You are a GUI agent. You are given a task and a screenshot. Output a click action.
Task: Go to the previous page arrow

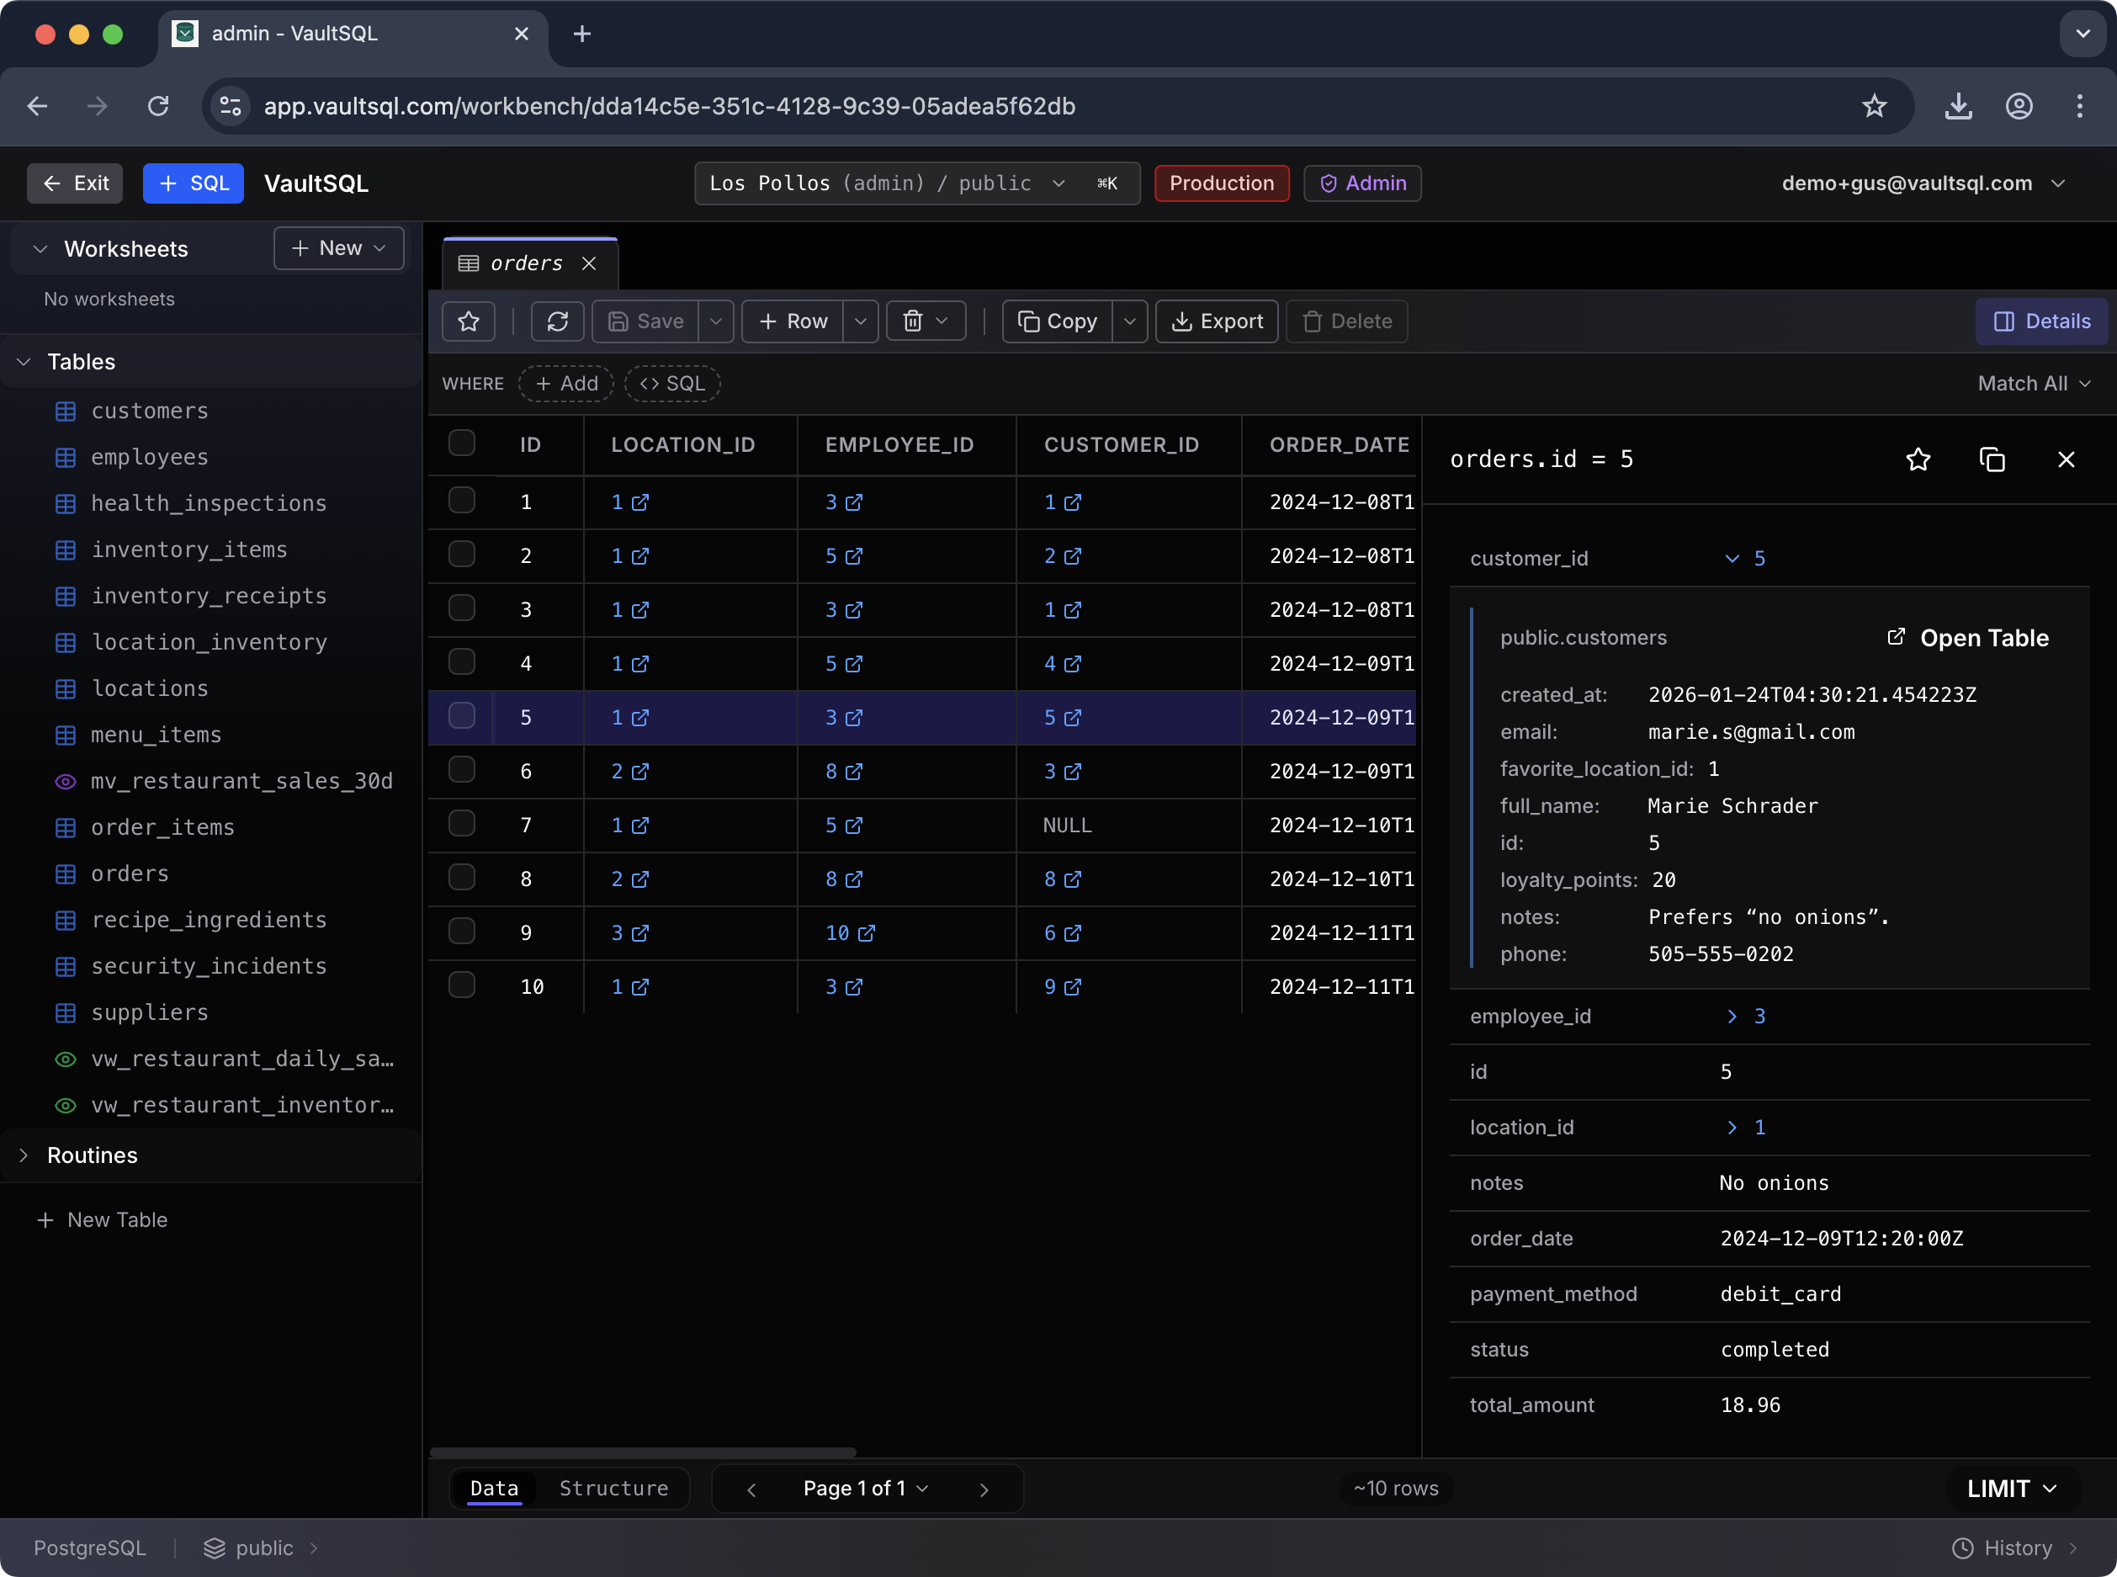click(751, 1489)
